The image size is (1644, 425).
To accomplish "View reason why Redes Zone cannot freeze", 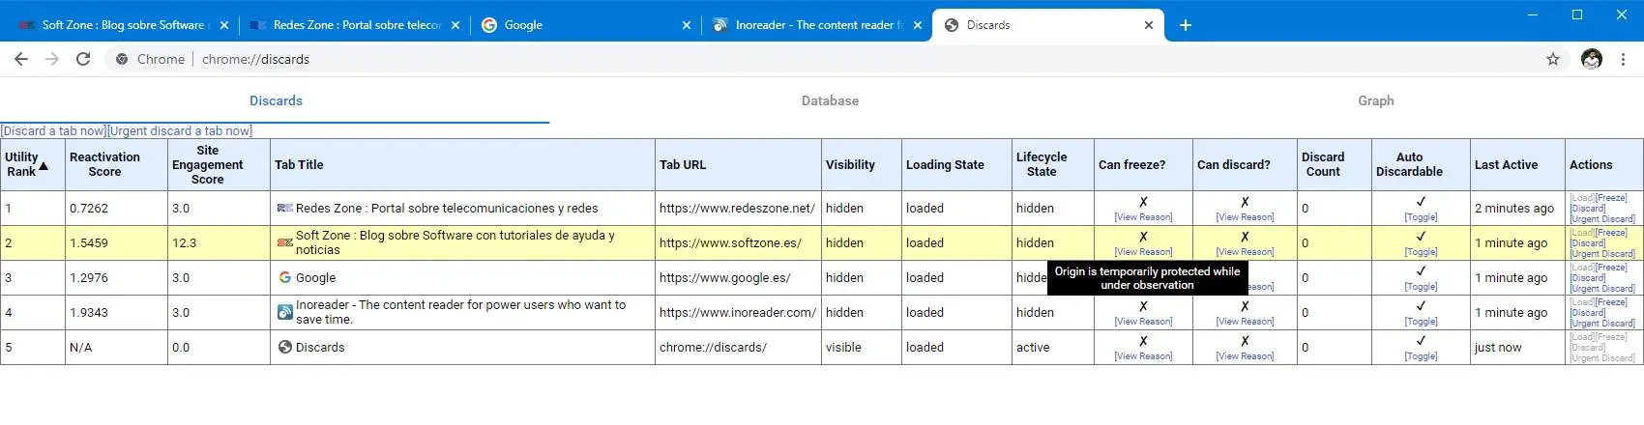I will pos(1143,217).
